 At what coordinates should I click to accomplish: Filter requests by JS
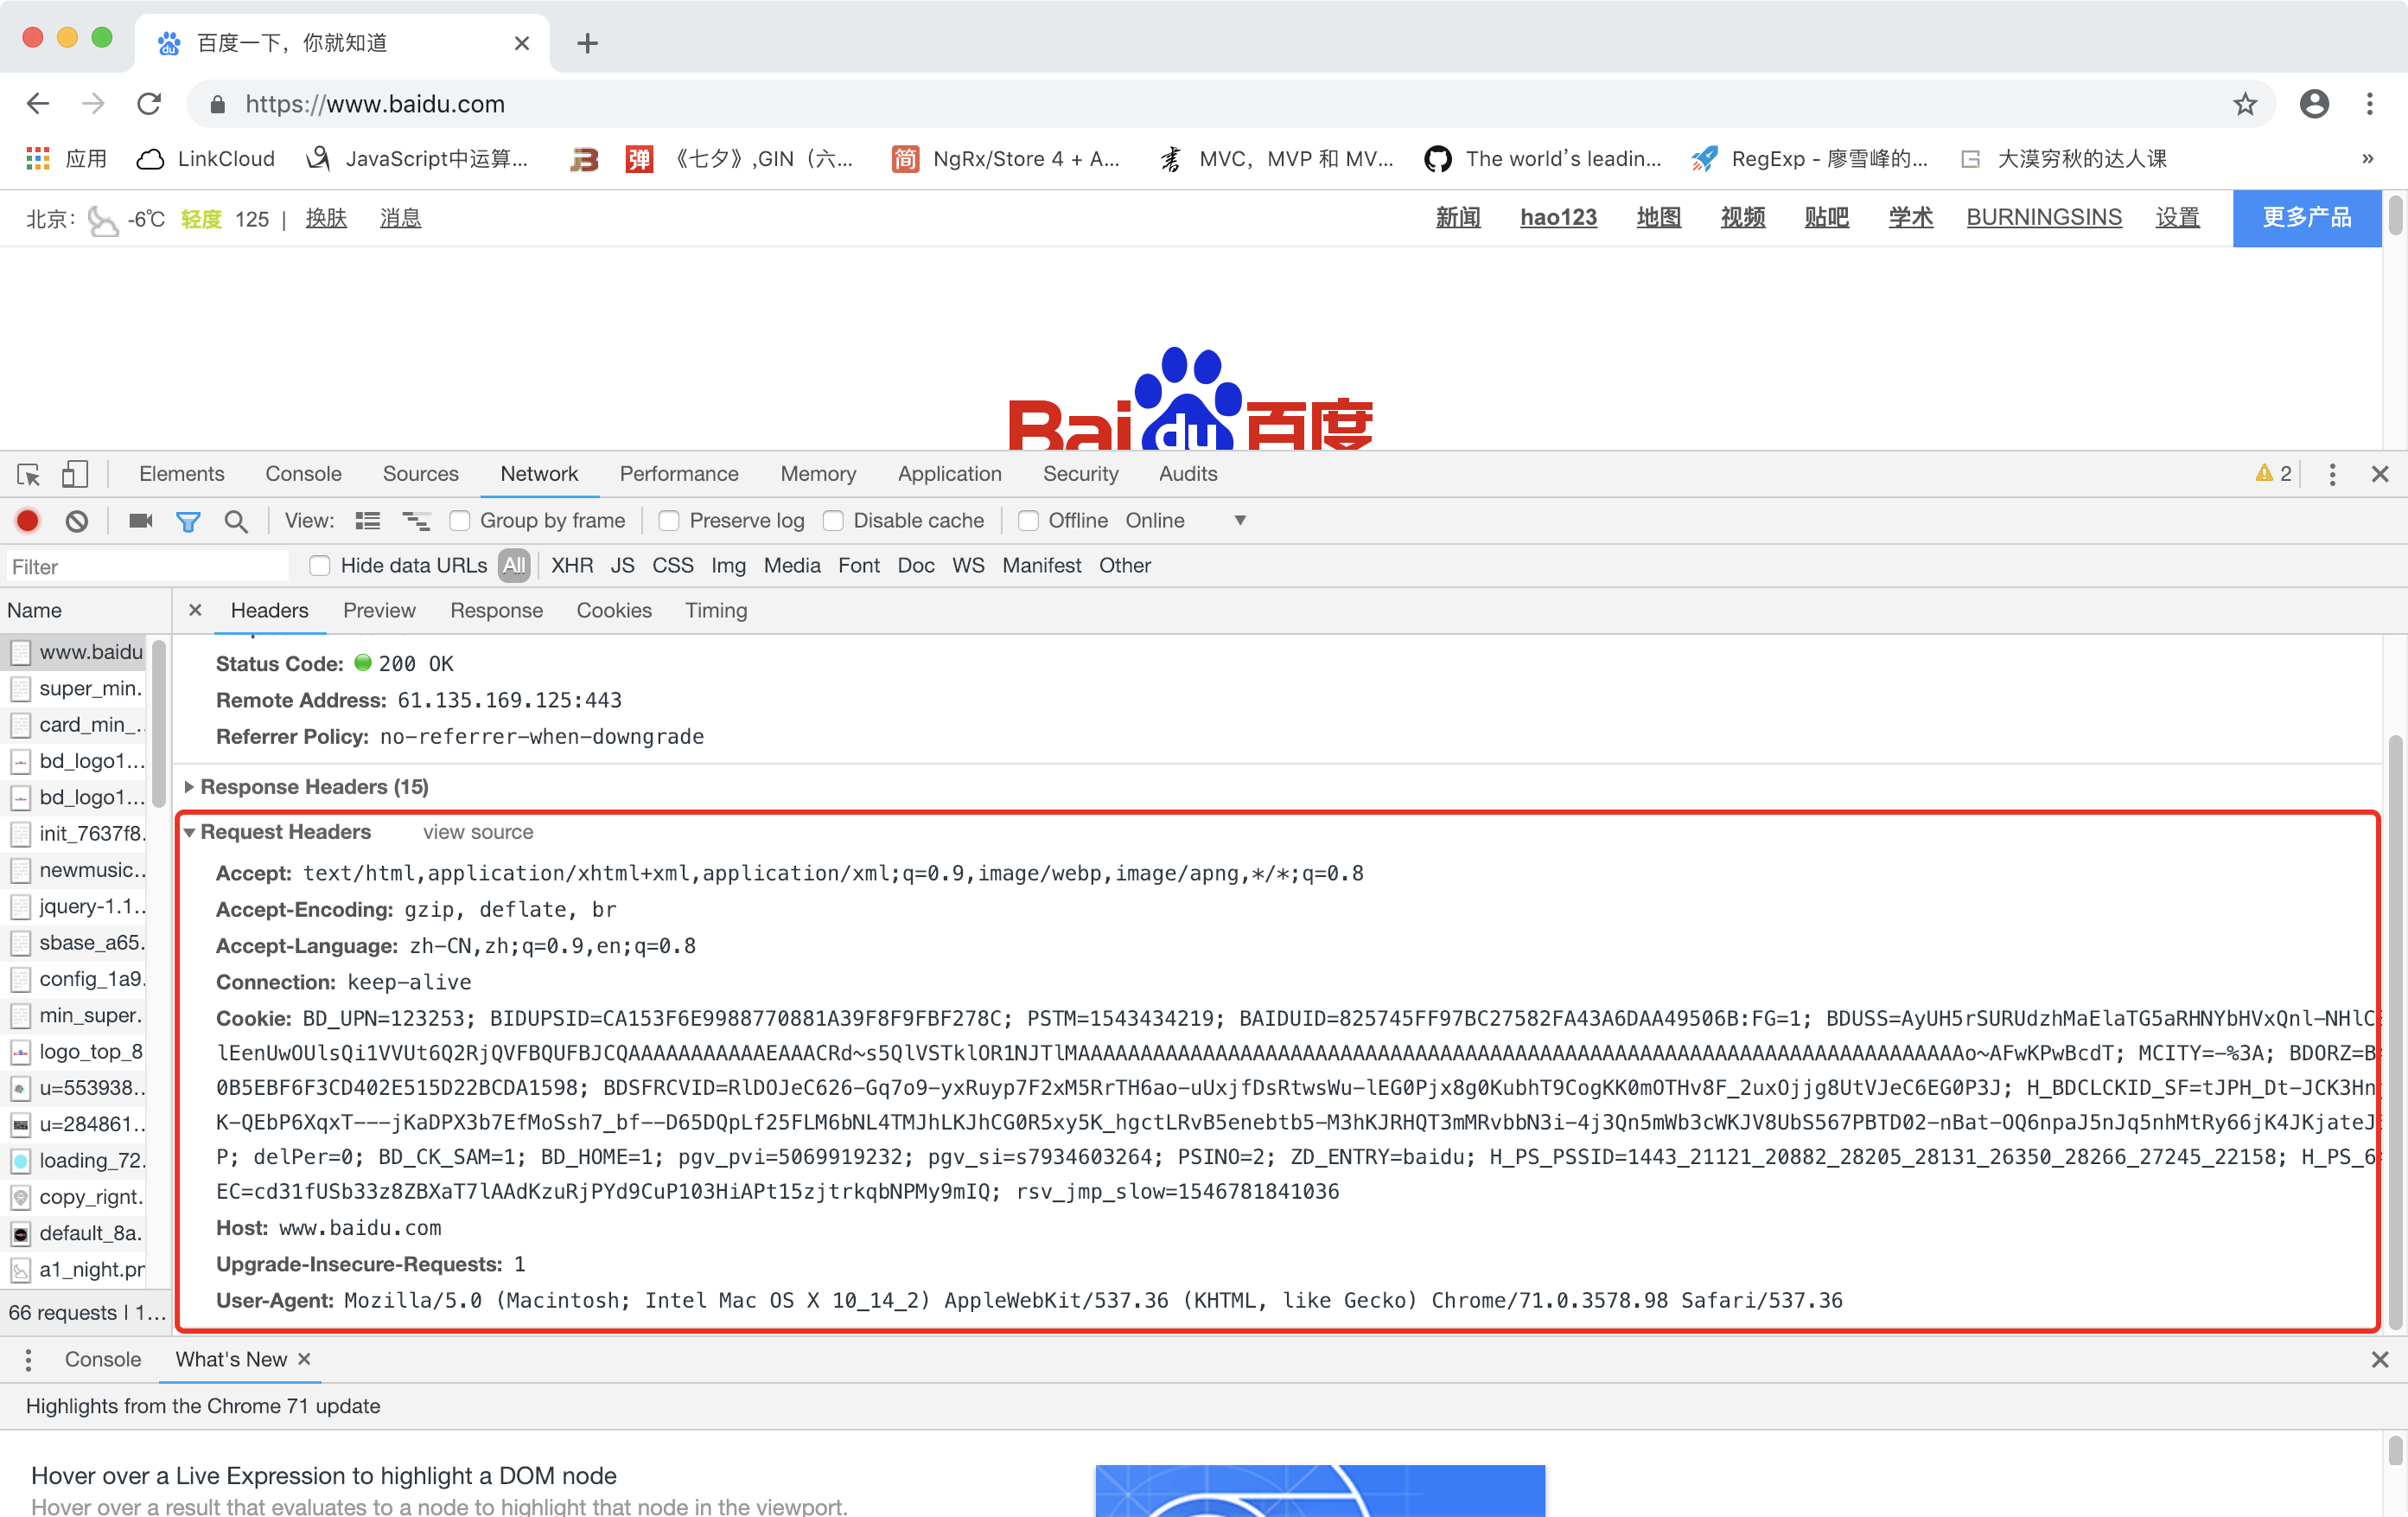click(x=622, y=566)
